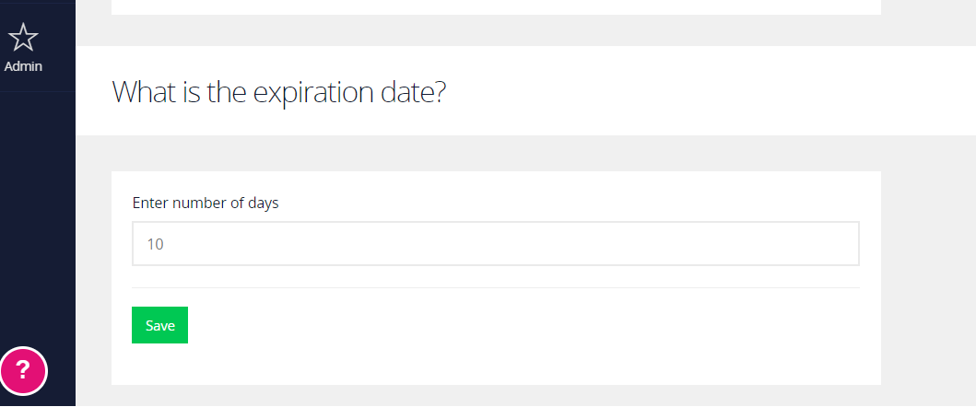
Task: Click the 'What is the expiration date?' heading
Action: point(279,92)
